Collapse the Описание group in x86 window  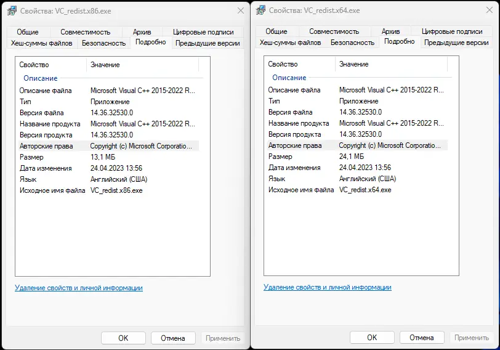click(41, 78)
